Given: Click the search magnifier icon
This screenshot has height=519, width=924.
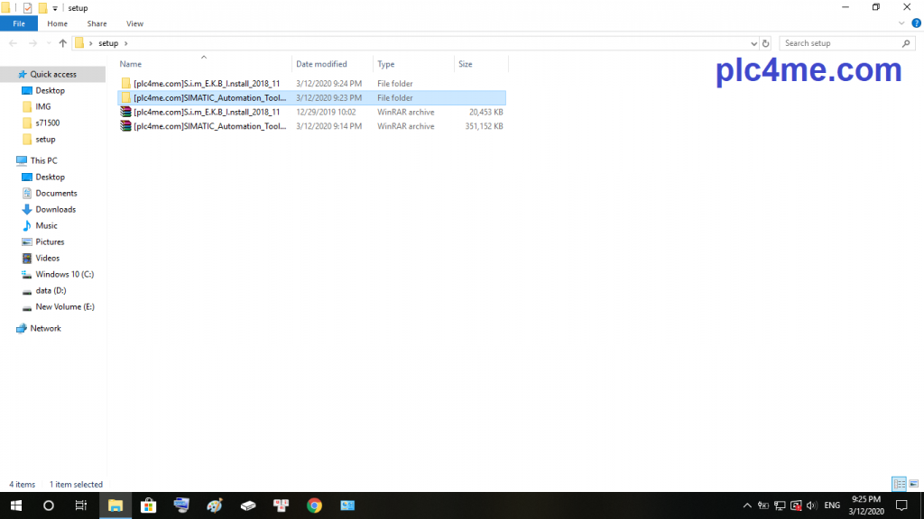Looking at the screenshot, I should pyautogui.click(x=907, y=43).
